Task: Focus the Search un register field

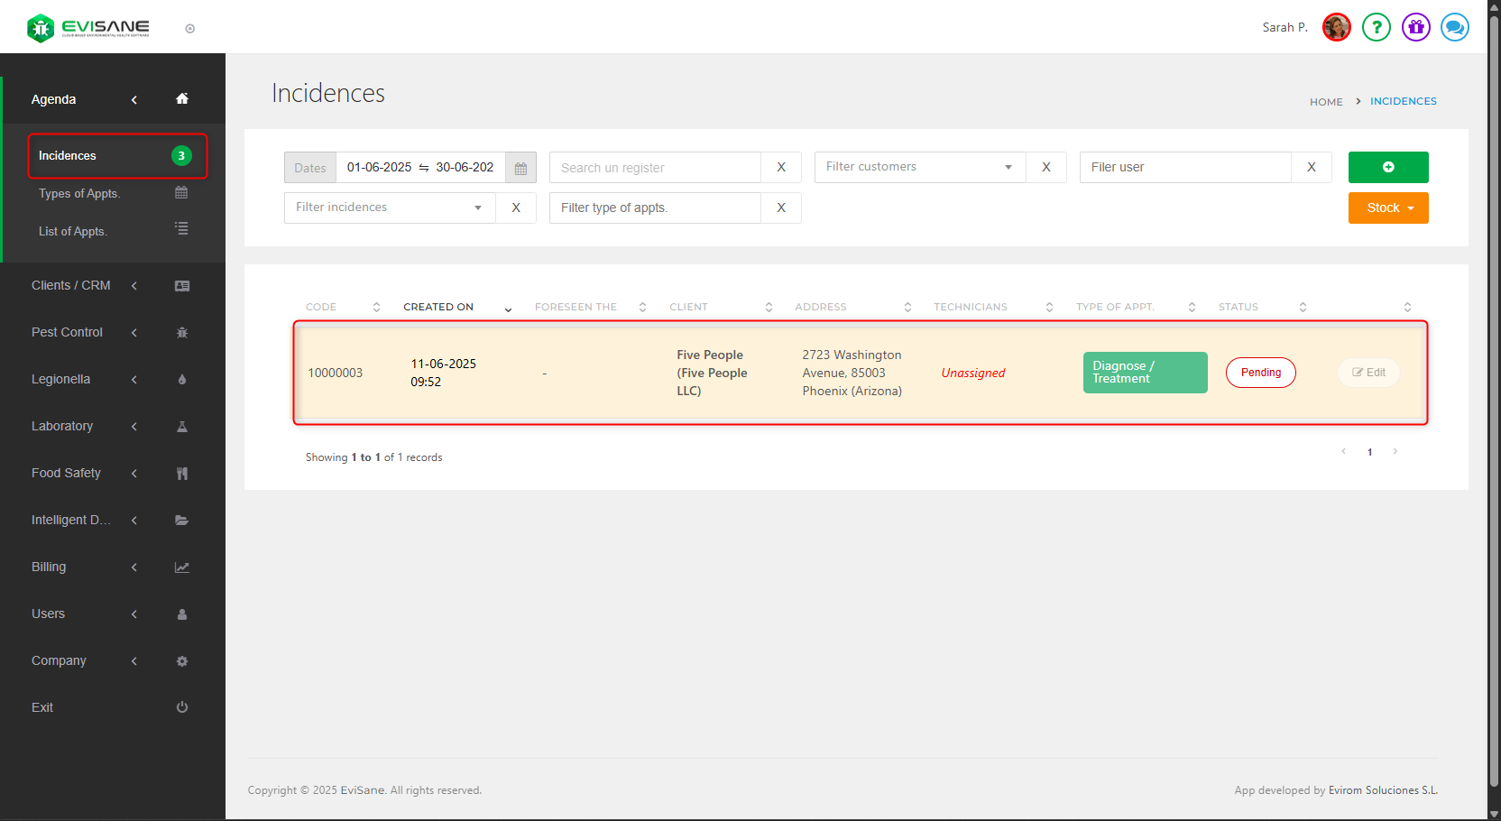Action: pos(655,168)
